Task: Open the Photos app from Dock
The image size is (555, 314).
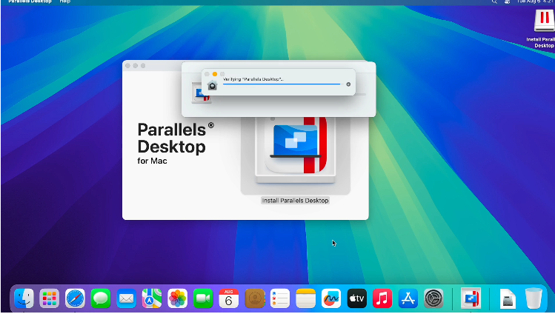Action: pyautogui.click(x=177, y=298)
